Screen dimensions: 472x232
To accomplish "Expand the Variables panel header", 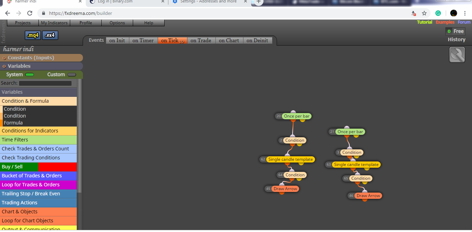I will pyautogui.click(x=41, y=66).
